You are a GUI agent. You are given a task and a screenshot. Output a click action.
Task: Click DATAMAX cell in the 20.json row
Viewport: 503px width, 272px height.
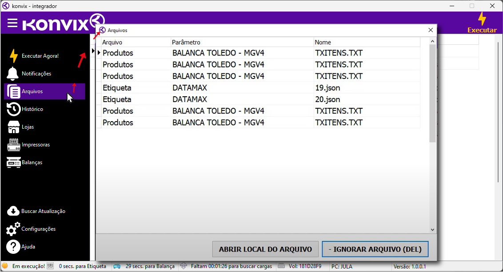pos(242,99)
